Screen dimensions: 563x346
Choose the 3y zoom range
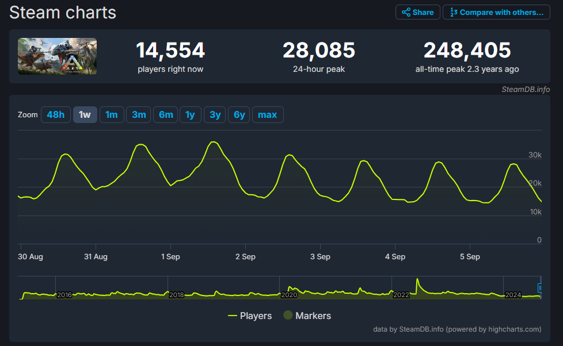pos(215,115)
